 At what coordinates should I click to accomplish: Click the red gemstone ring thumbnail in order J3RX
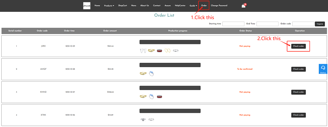pyautogui.click(x=160, y=50)
